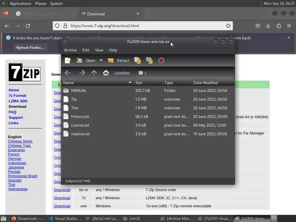The height and width of the screenshot is (222, 296).
Task: Click the site padlock icon
Action: pos(65,26)
